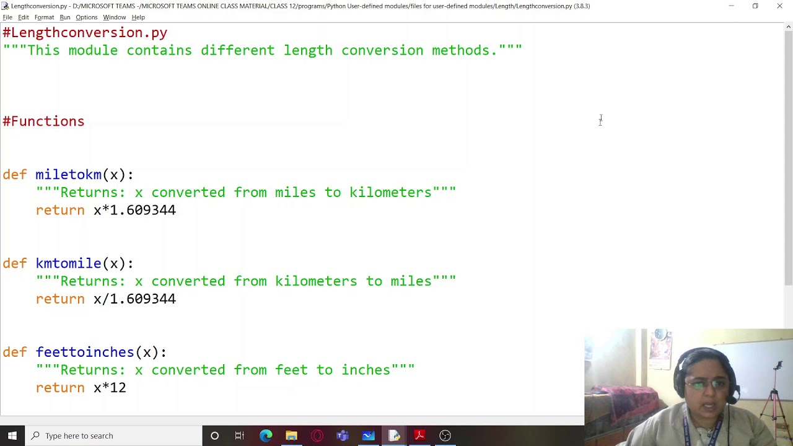Open the Options menu
The height and width of the screenshot is (446, 793).
pyautogui.click(x=87, y=17)
